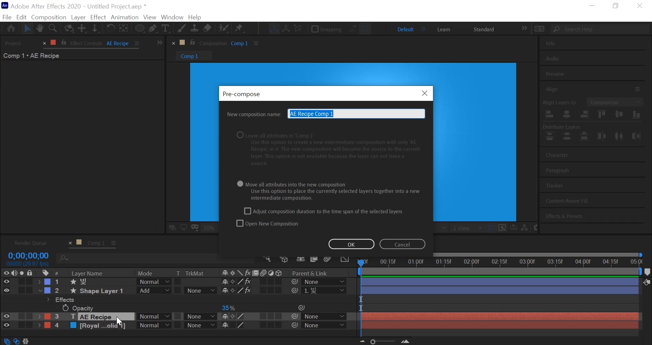Open the Effects & Presets panel
This screenshot has height=345, width=652.
(564, 216)
